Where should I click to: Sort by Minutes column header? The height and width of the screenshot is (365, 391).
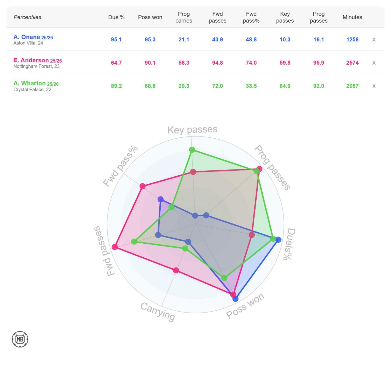(352, 17)
